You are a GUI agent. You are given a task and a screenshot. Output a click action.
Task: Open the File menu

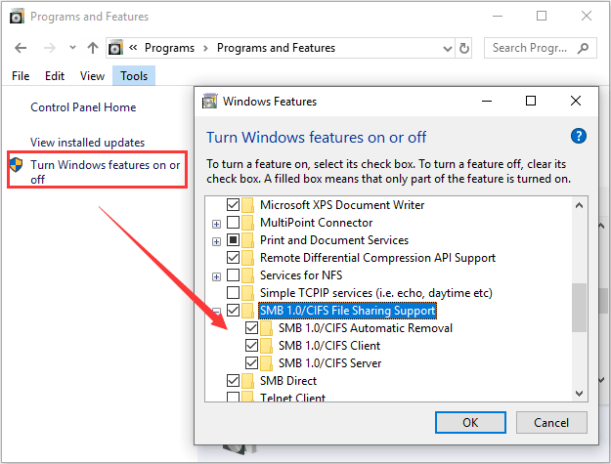21,76
